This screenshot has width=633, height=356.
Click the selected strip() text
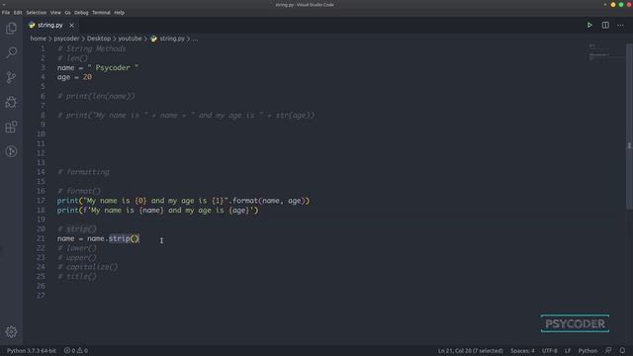click(124, 238)
